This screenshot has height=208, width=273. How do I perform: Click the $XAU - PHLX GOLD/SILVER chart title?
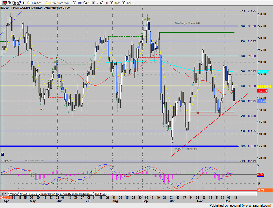[x=35, y=8]
